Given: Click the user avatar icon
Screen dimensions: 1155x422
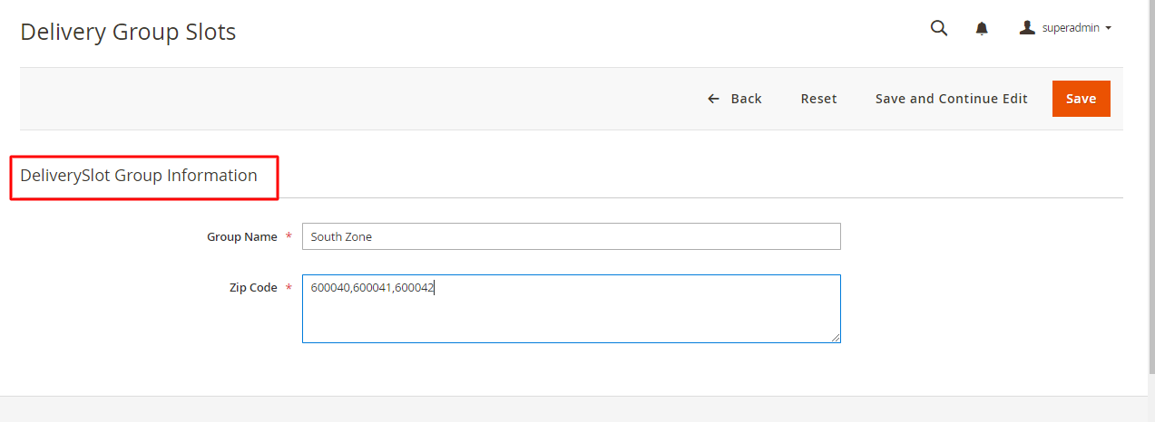Looking at the screenshot, I should click(x=1027, y=27).
